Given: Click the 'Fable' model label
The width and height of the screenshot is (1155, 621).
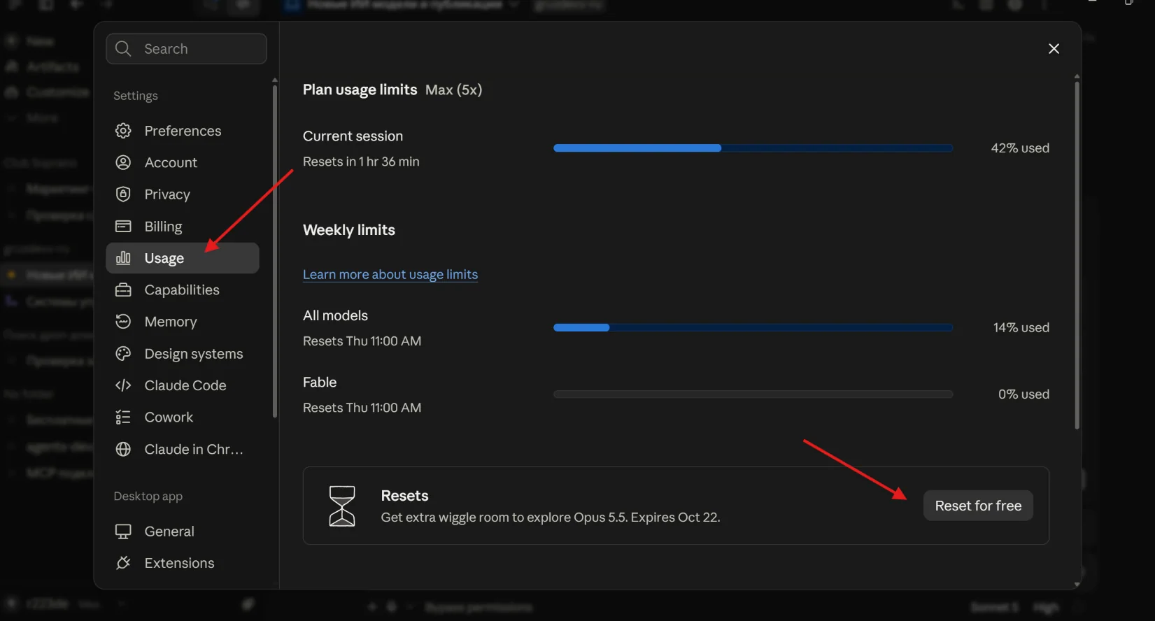Looking at the screenshot, I should coord(320,383).
